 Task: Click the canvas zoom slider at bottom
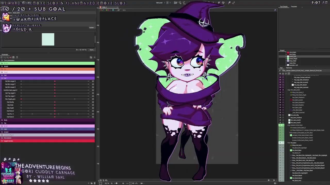pos(116,183)
